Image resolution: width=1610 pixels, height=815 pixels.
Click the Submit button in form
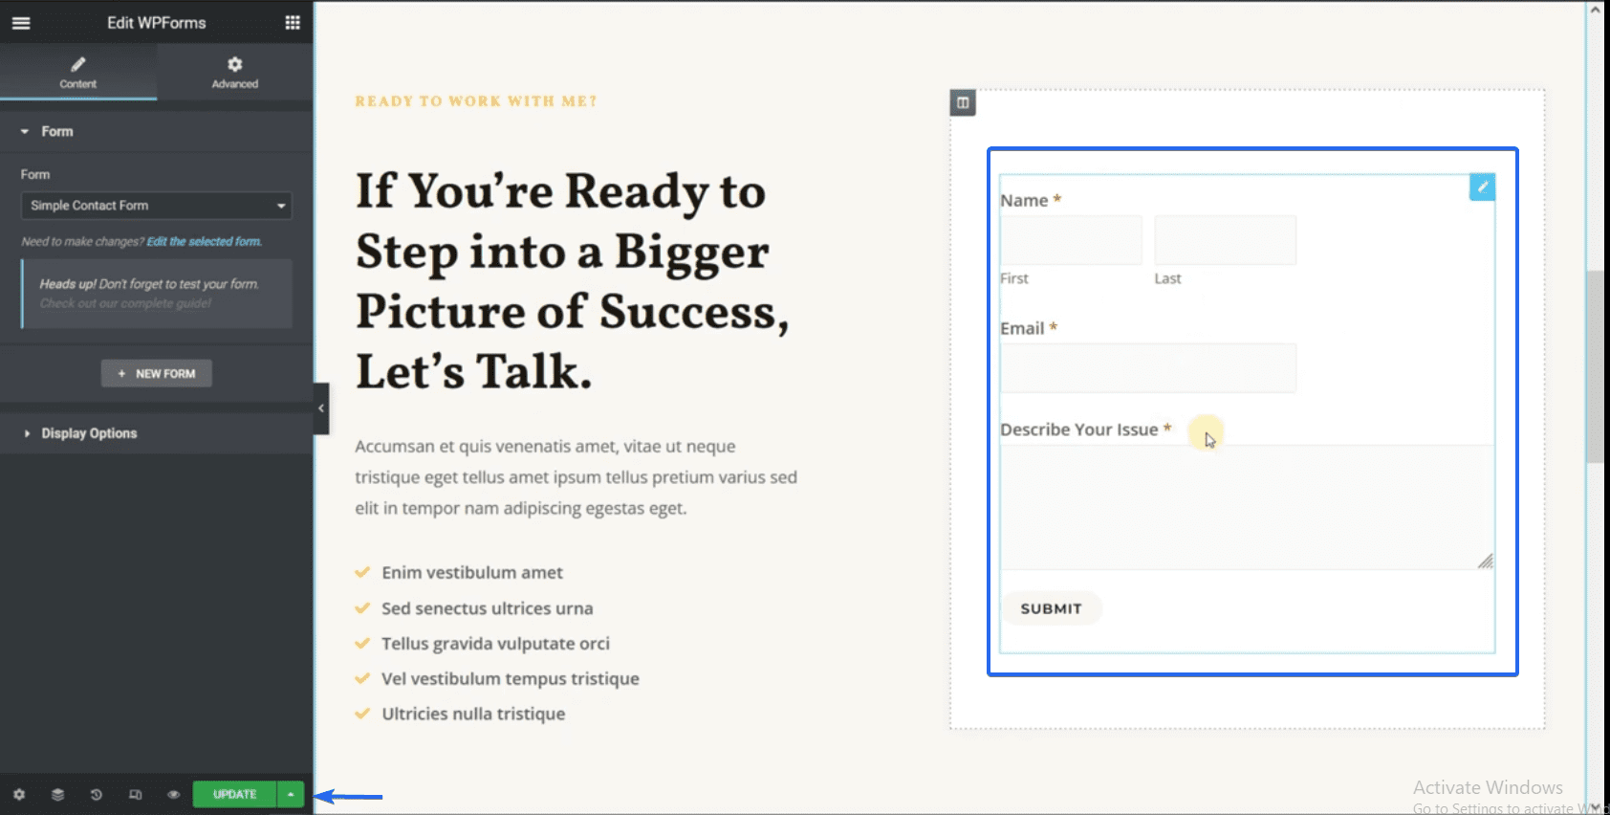point(1051,608)
